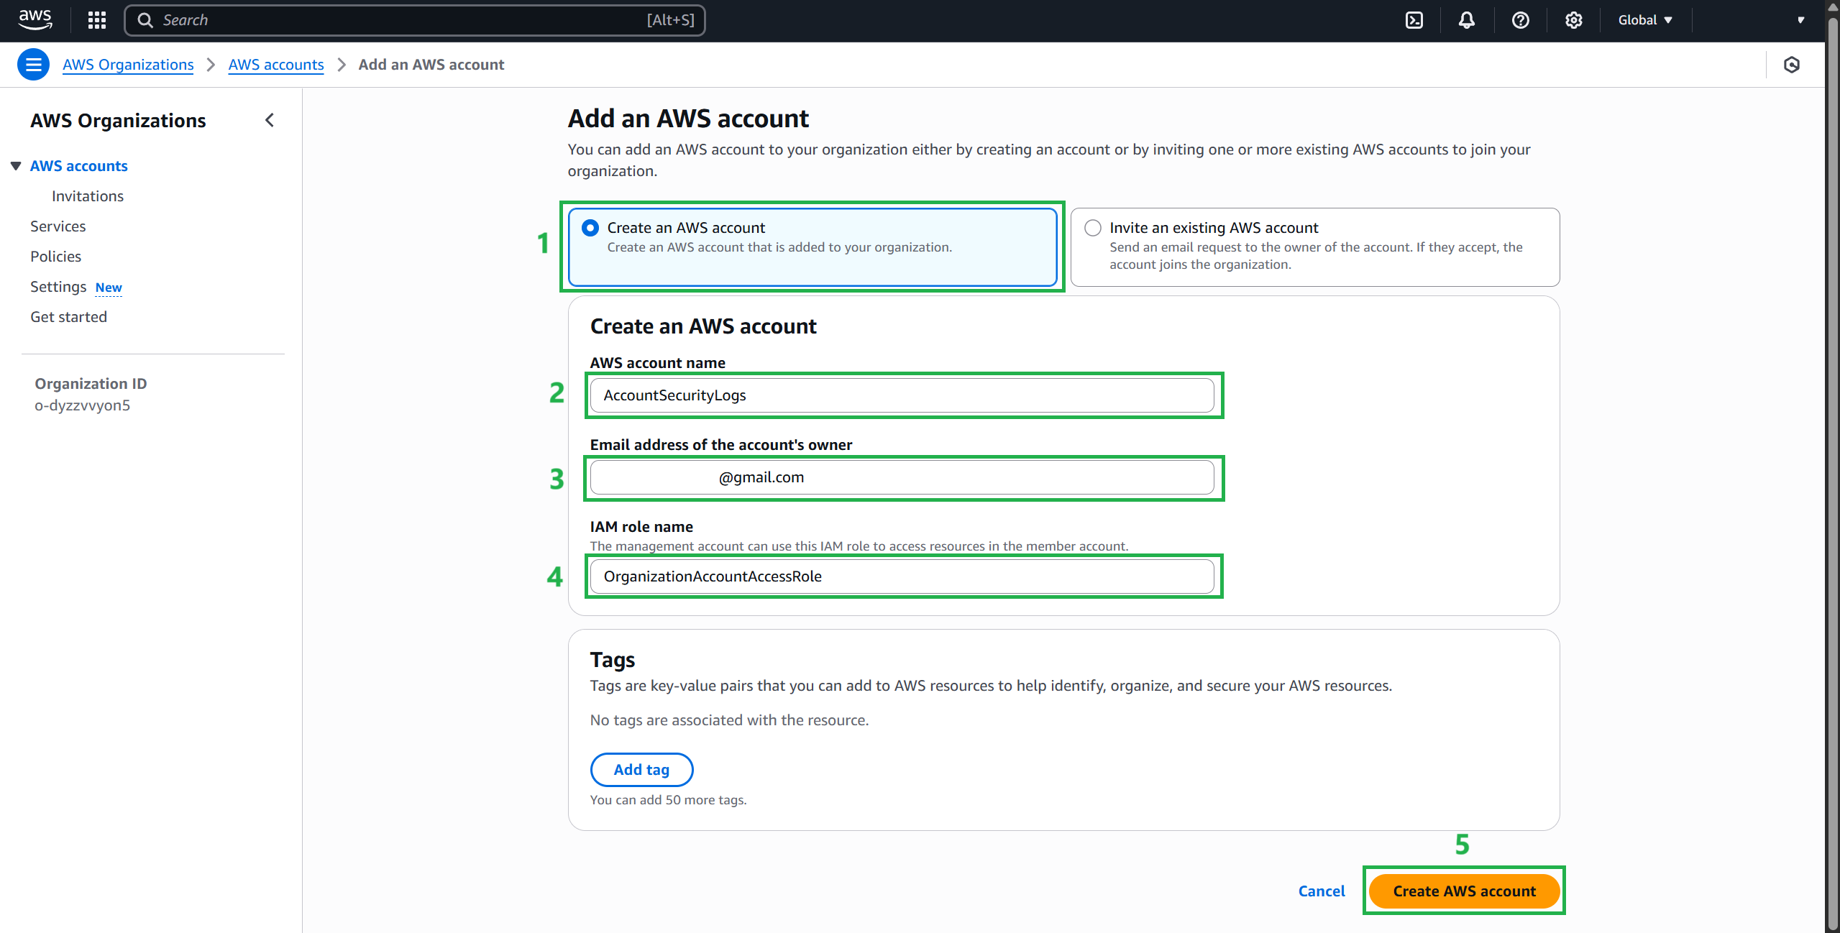The height and width of the screenshot is (933, 1840).
Task: Click the AWS organizations breadcrumb link
Action: point(128,65)
